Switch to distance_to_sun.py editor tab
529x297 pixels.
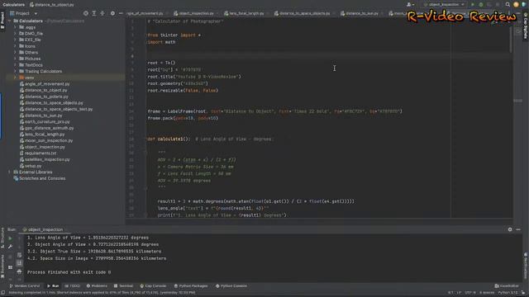coord(359,13)
